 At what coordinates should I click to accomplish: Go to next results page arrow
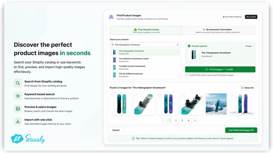point(195,120)
